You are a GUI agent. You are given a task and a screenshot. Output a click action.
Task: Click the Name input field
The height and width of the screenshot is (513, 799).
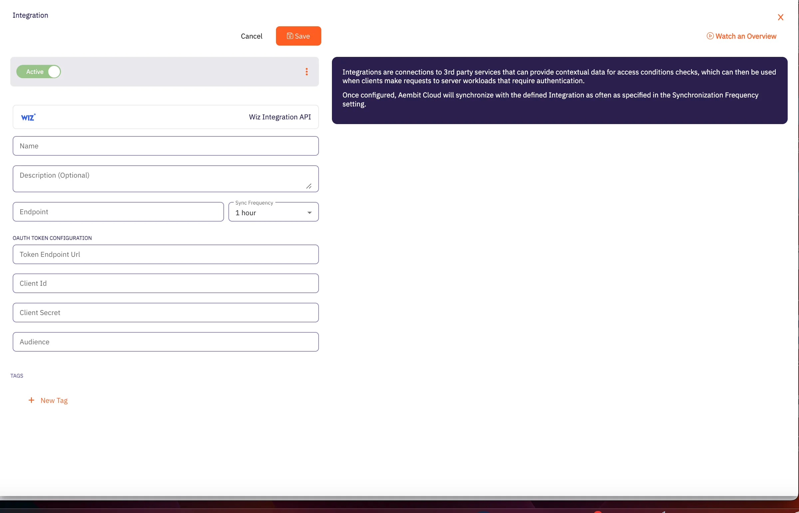pos(165,146)
